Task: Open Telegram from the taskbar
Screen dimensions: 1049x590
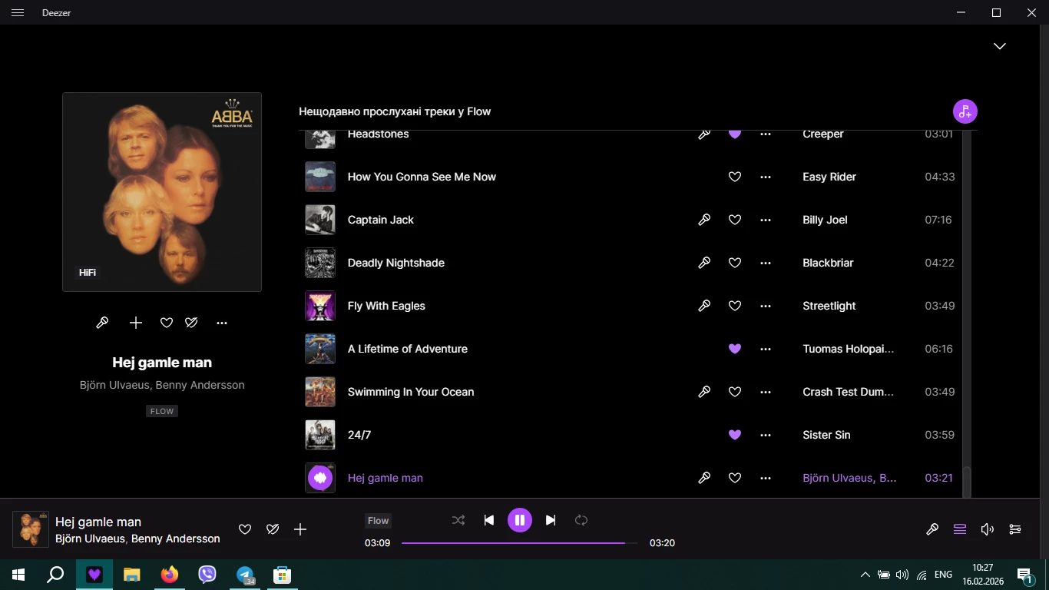Action: coord(245,575)
